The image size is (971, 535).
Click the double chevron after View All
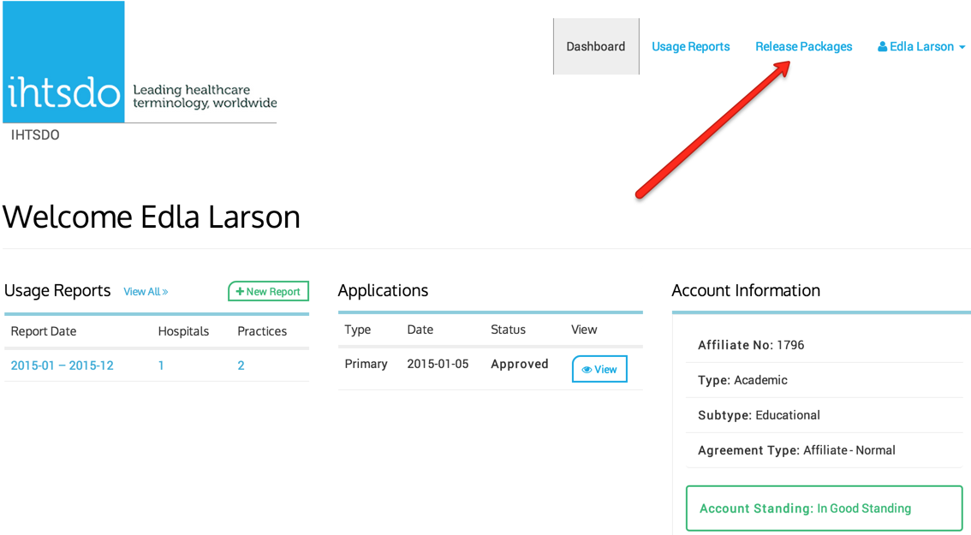[x=164, y=292]
